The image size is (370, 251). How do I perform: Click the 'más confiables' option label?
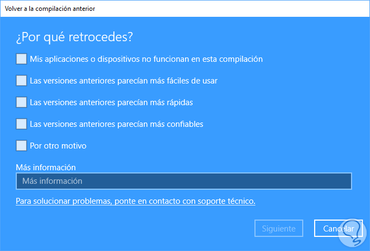coord(117,124)
